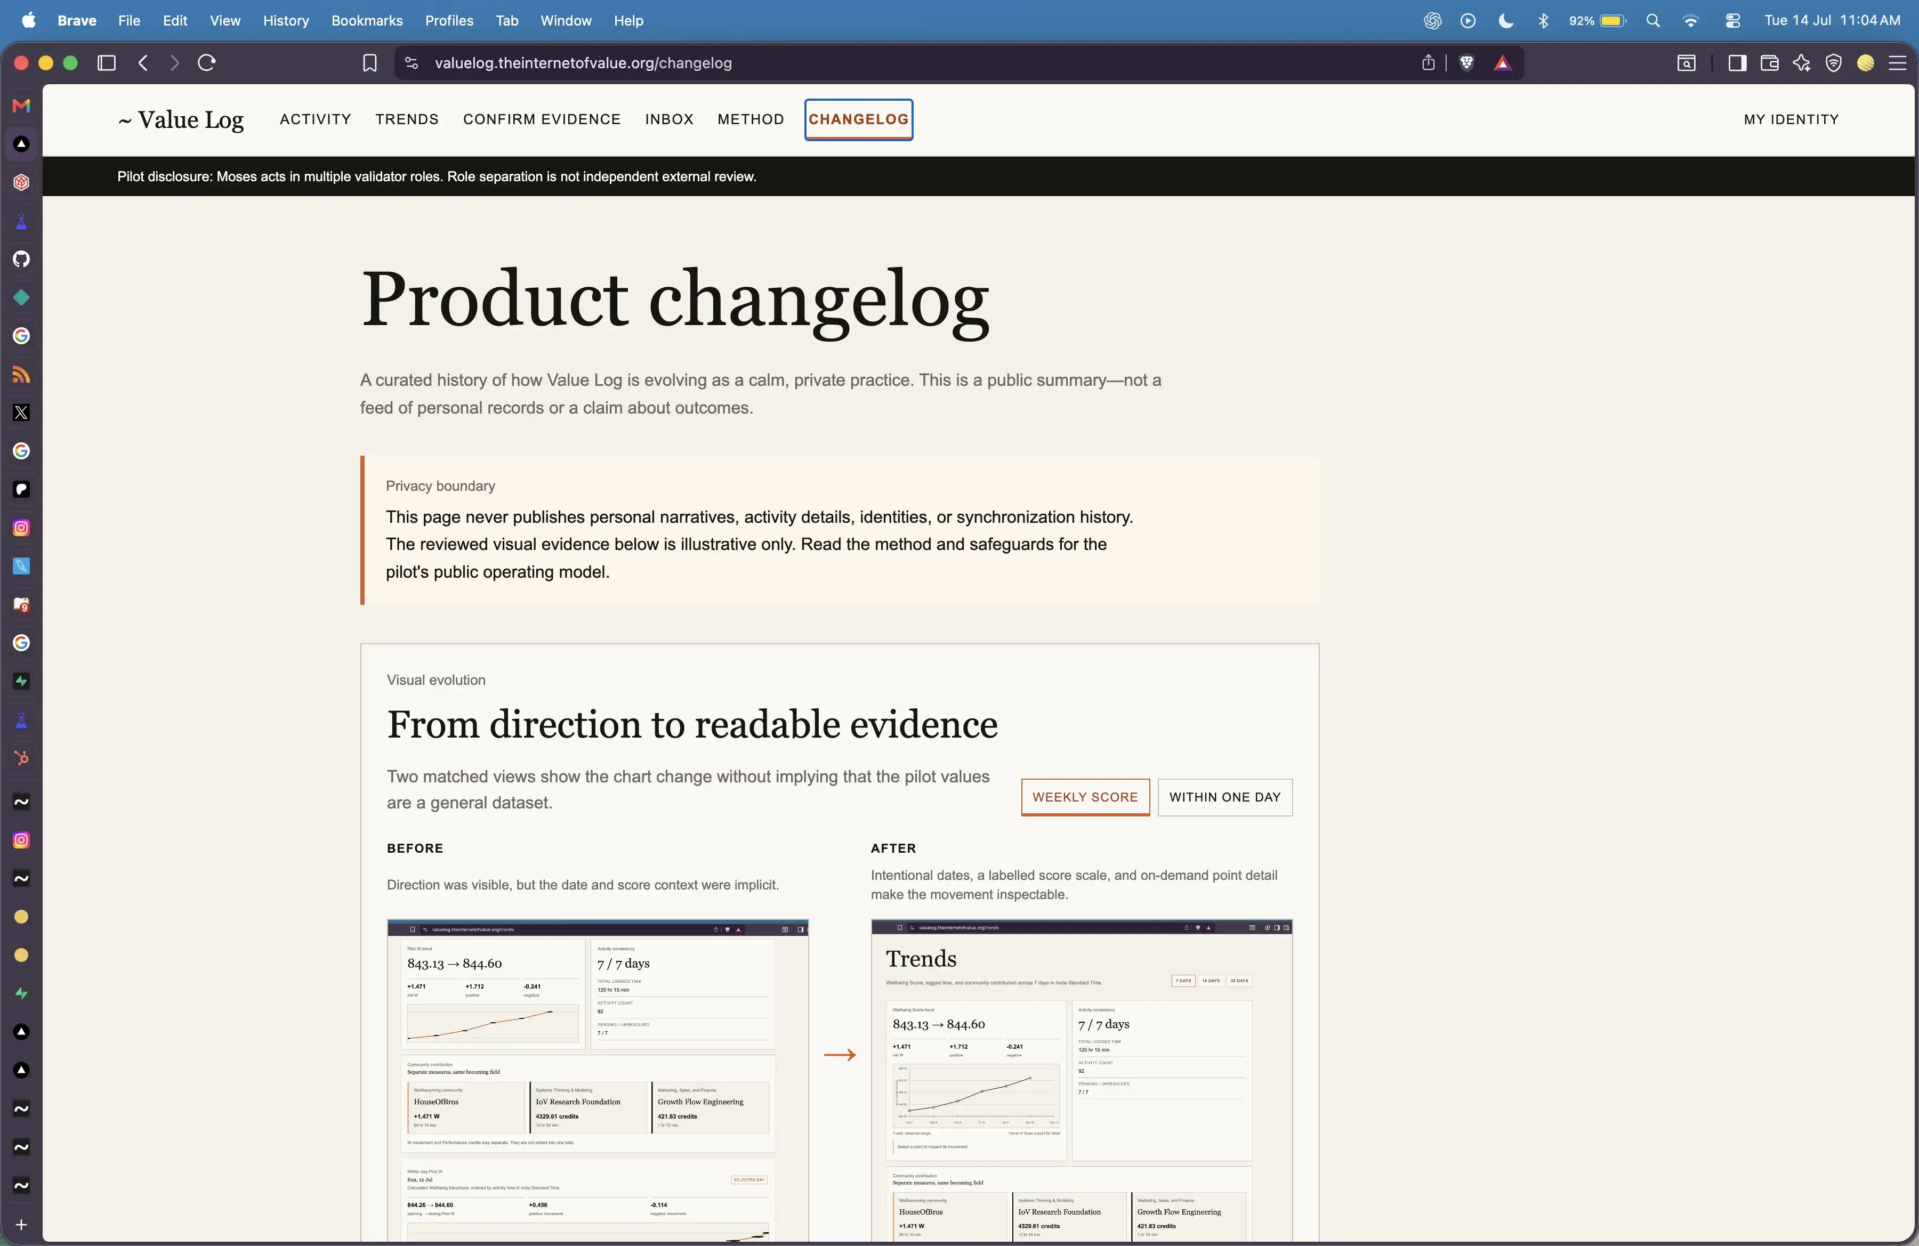The width and height of the screenshot is (1919, 1246).
Task: Open the Bookmarks menu
Action: pyautogui.click(x=367, y=21)
